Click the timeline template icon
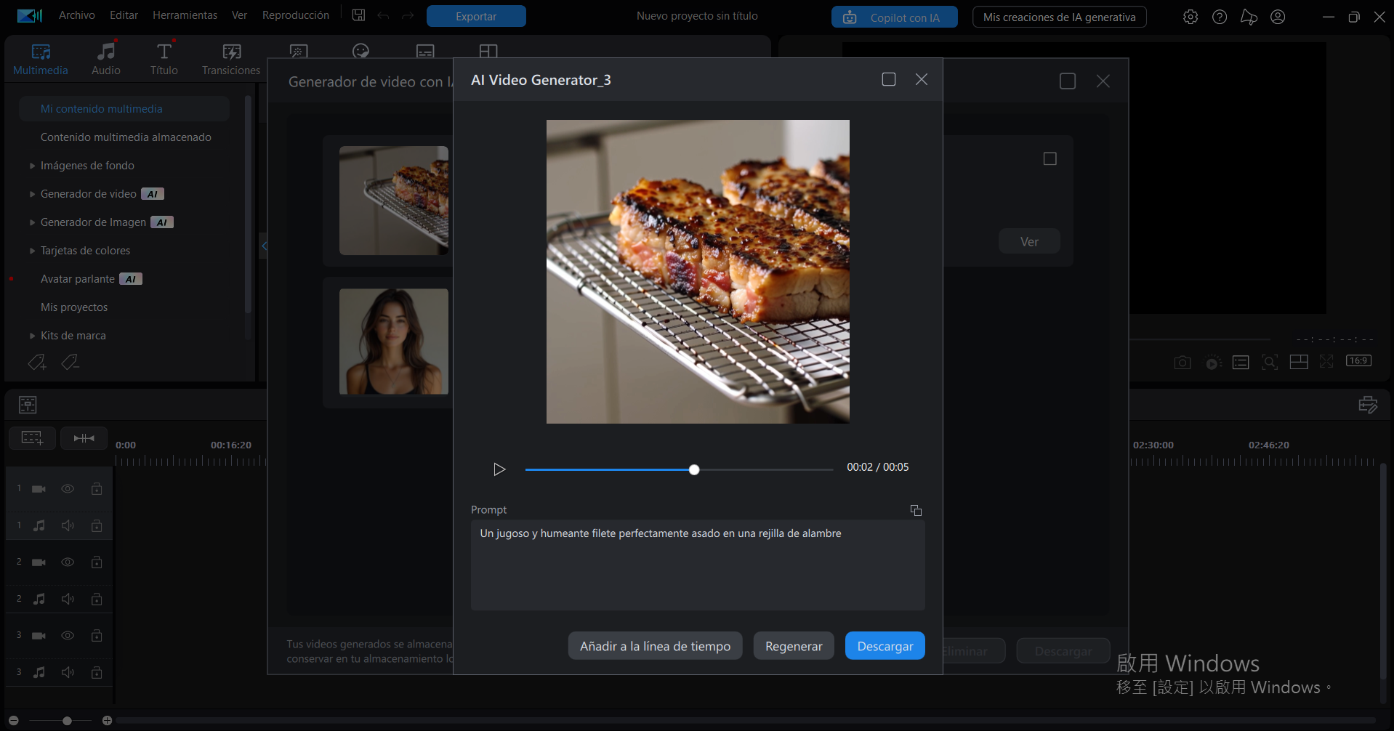 click(x=28, y=405)
